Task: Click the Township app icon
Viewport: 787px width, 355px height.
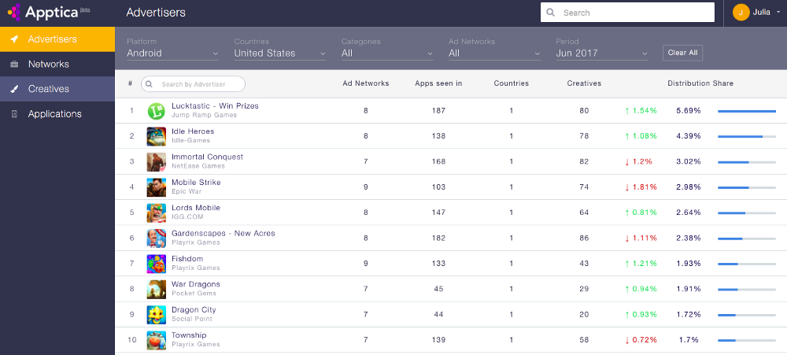Action: point(156,341)
